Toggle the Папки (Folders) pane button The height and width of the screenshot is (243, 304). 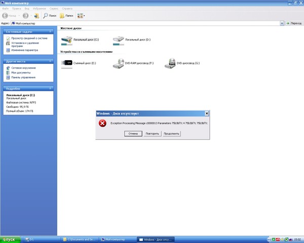click(65, 16)
